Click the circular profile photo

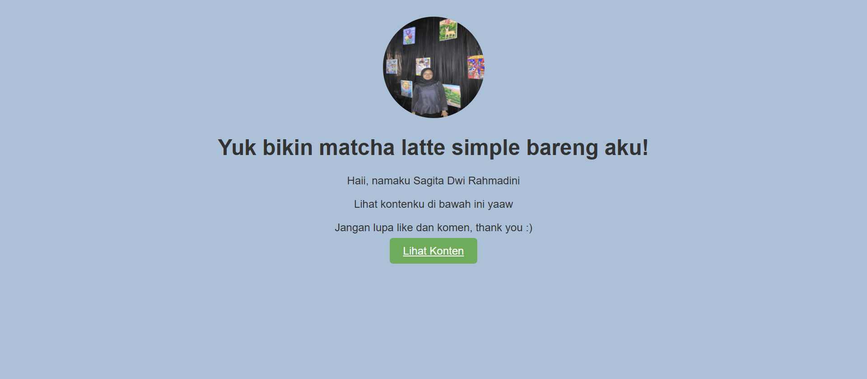click(433, 68)
